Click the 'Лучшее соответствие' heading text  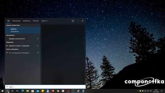(x=13, y=25)
